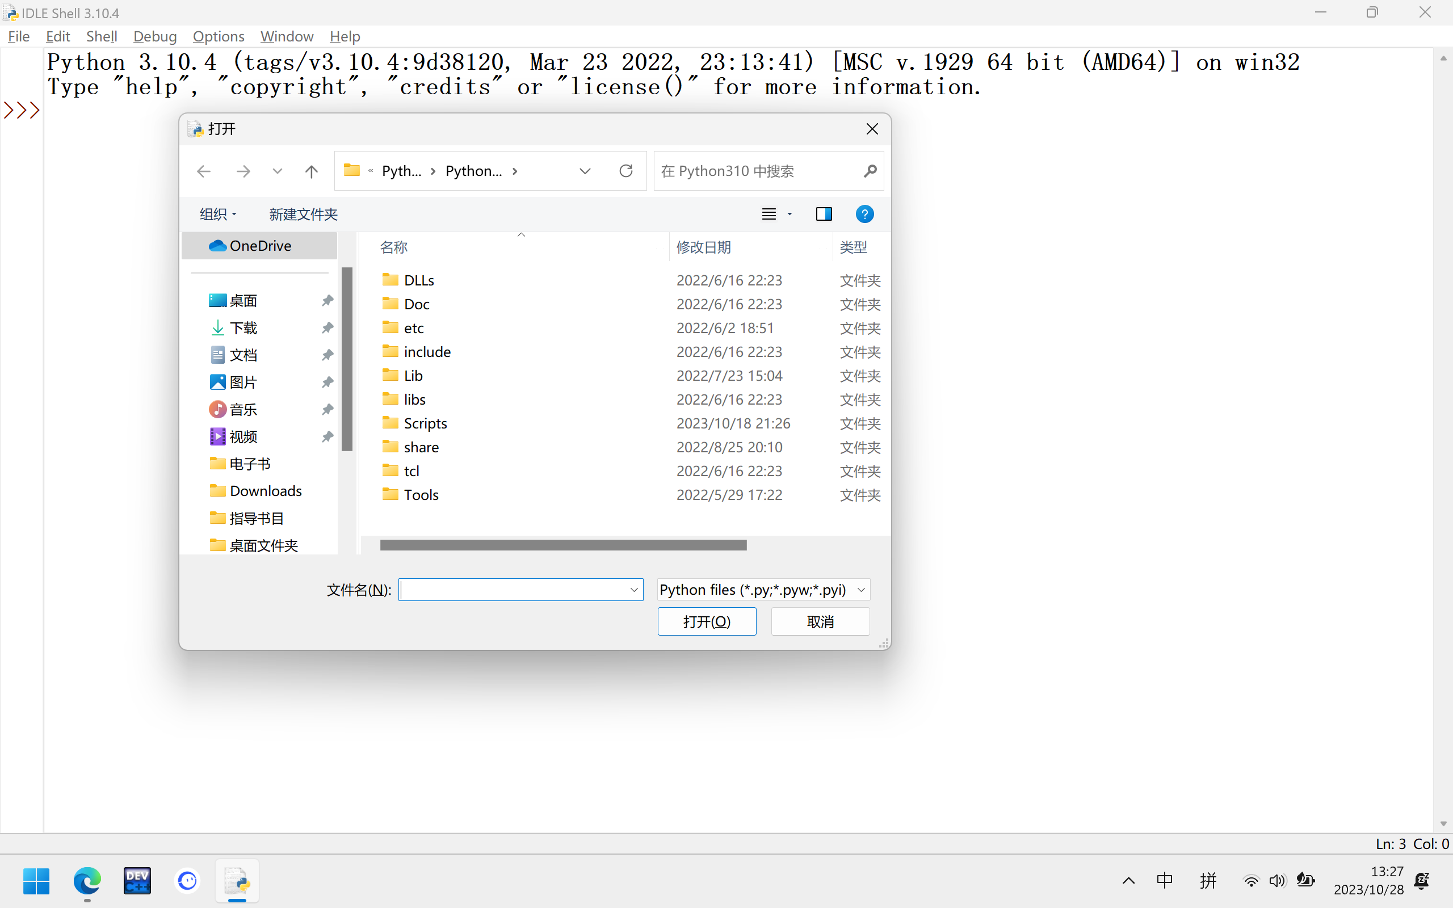Open the Options menu in IDLE
Screen dimensions: 1453x908
[x=219, y=36]
